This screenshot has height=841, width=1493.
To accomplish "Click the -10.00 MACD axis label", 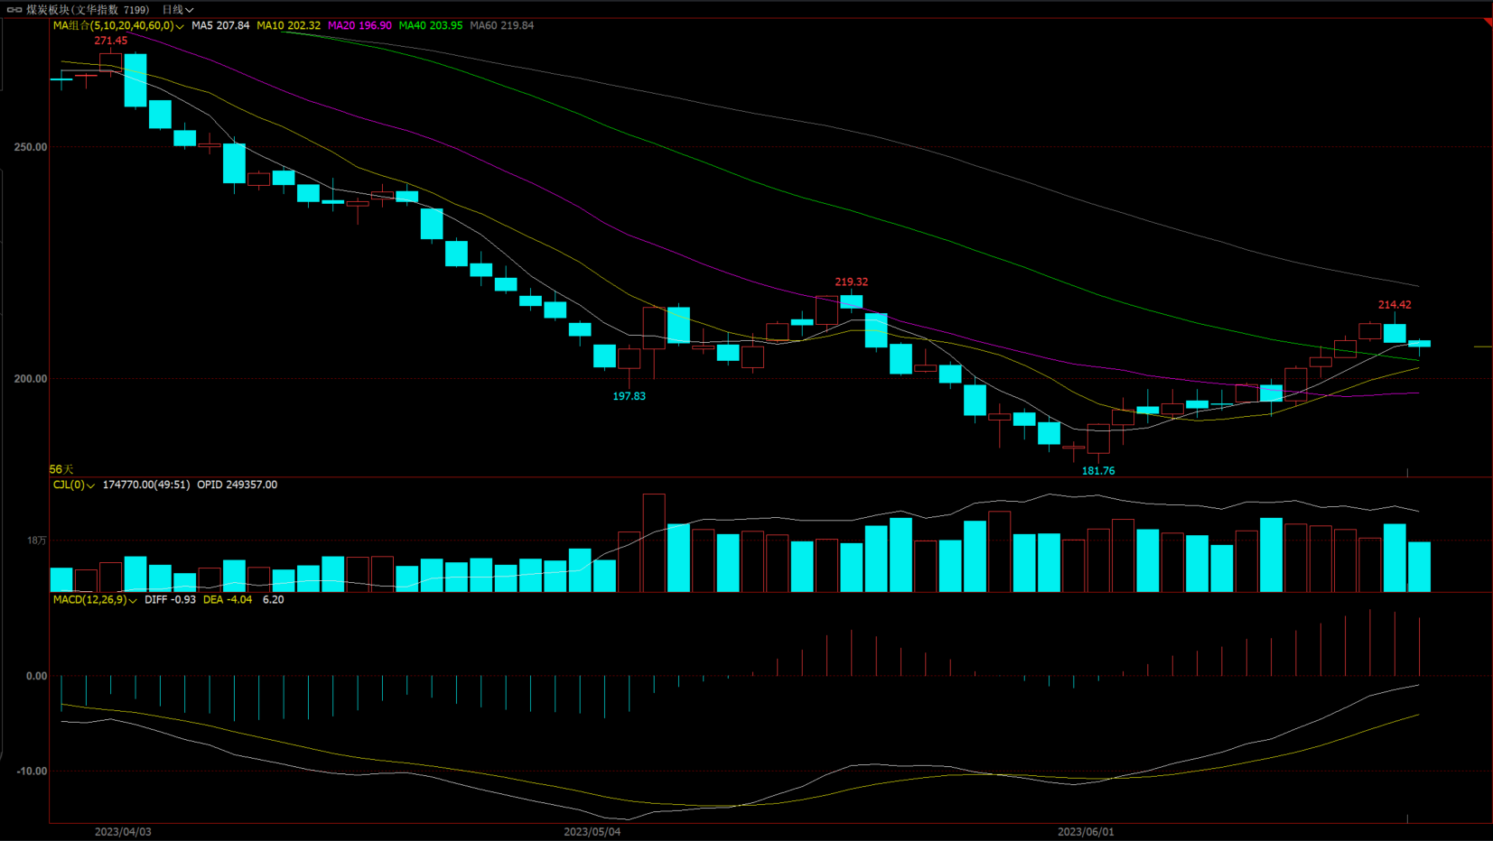I will pos(32,772).
